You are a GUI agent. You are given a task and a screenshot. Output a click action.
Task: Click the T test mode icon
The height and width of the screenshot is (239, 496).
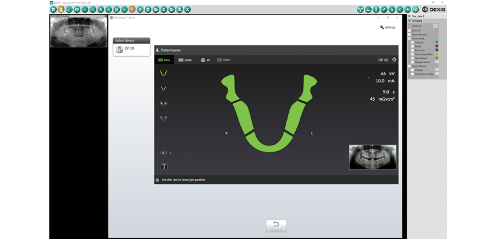tap(164, 166)
